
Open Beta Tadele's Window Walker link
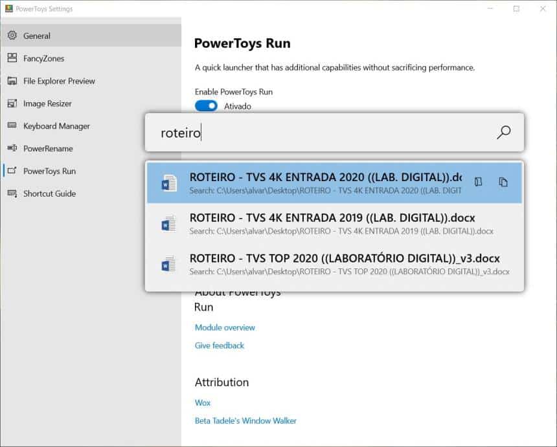[245, 420]
